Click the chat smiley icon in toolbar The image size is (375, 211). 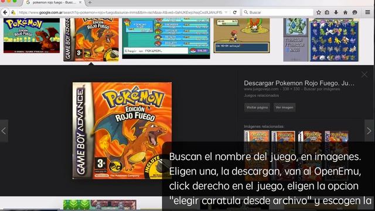click(354, 12)
